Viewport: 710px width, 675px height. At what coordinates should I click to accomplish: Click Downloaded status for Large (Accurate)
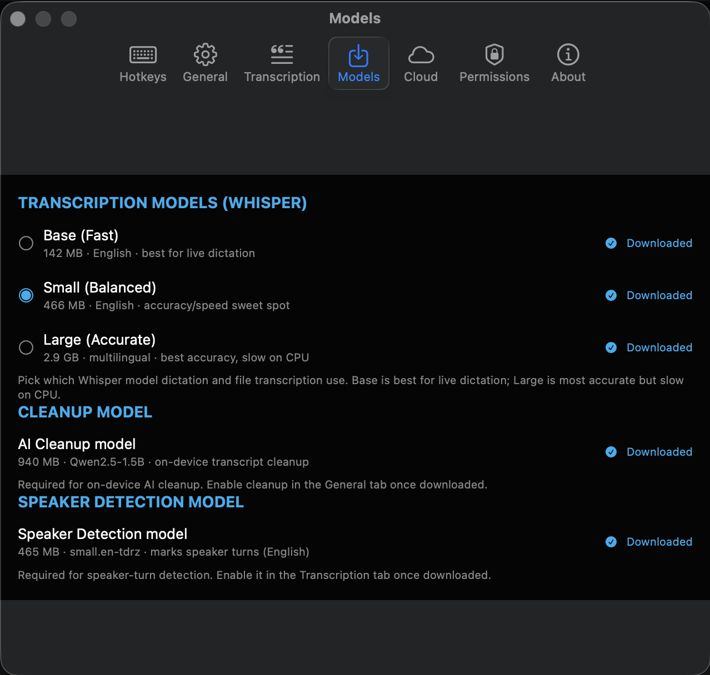[x=659, y=347]
